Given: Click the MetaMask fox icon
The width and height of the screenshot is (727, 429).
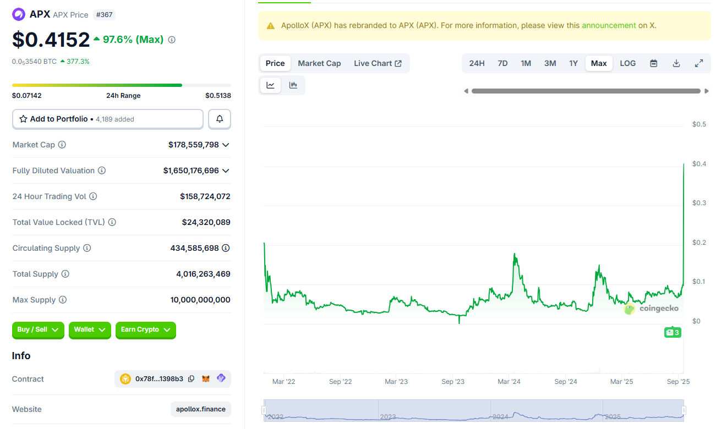Looking at the screenshot, I should click(206, 379).
